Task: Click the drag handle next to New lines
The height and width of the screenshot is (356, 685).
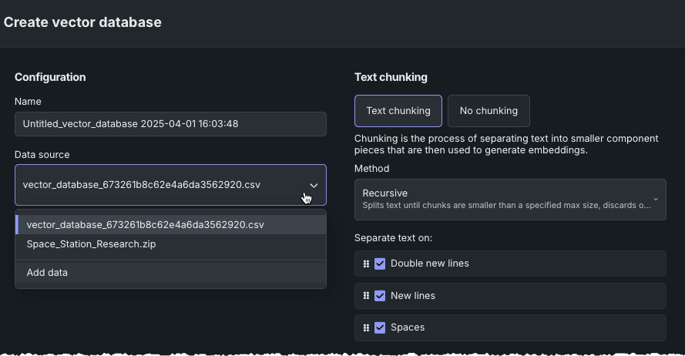Action: coord(366,296)
